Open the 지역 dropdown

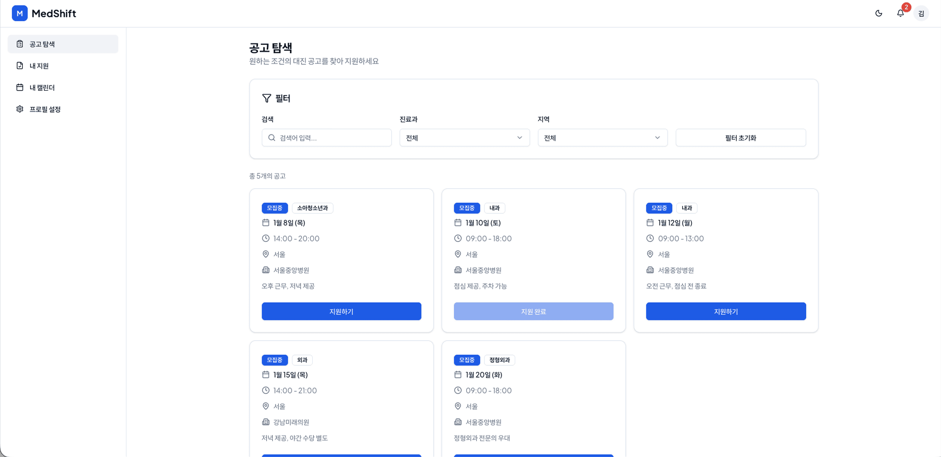click(602, 138)
